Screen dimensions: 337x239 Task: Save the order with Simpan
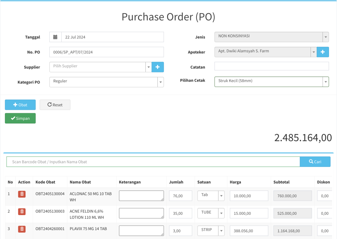(x=20, y=118)
